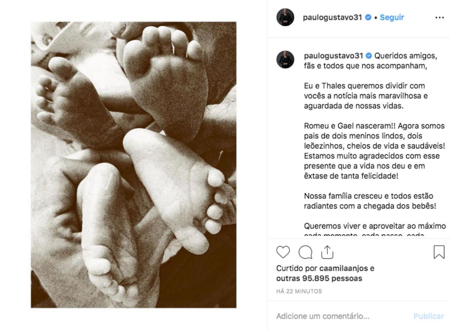Click the verified badge beside the header username

click(x=368, y=18)
